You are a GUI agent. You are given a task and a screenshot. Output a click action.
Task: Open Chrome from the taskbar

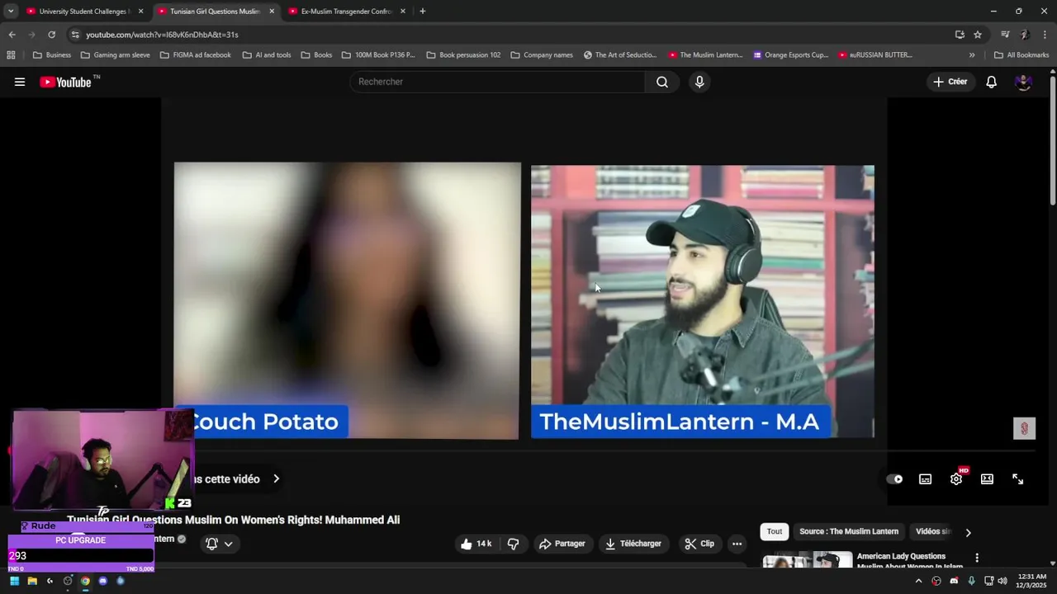coord(85,581)
